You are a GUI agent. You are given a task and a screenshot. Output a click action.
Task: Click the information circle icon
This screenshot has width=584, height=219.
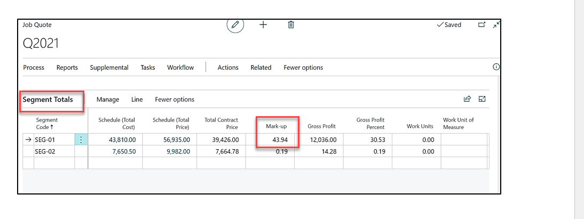[496, 67]
